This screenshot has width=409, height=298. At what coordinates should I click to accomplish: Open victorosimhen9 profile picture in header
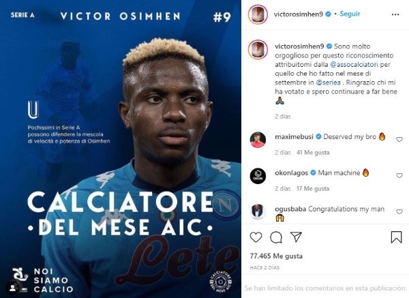click(258, 14)
